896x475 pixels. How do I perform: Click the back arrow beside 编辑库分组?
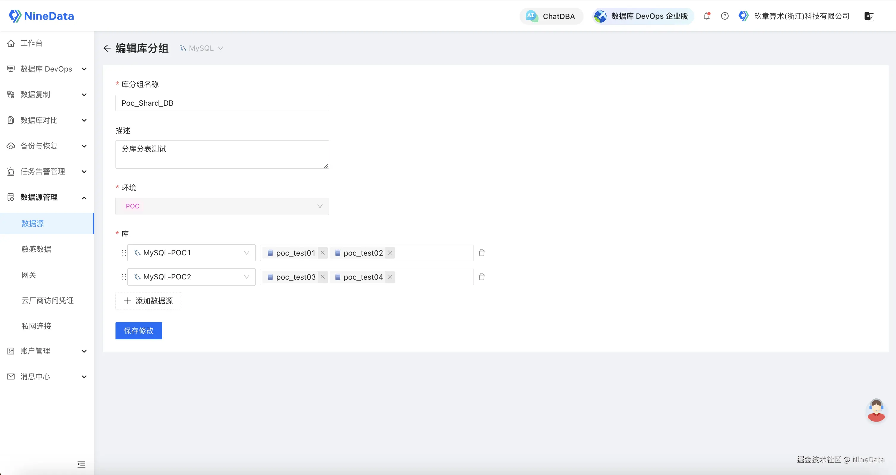pos(107,48)
